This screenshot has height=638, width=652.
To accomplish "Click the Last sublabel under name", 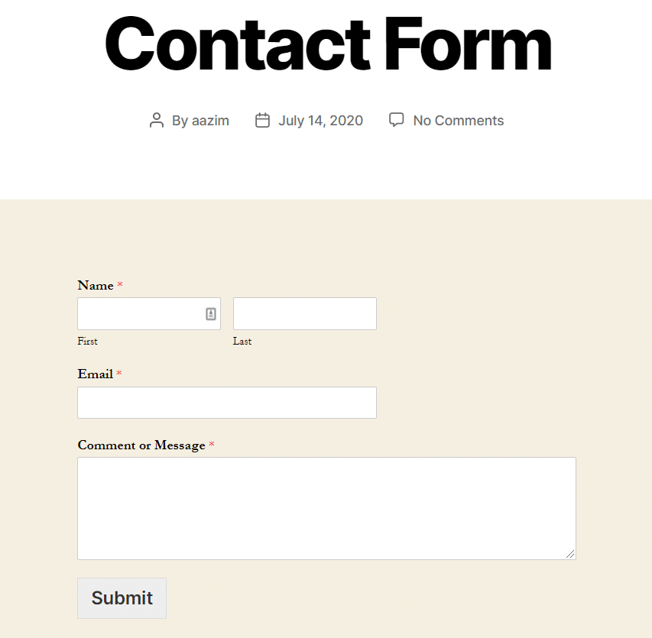I will click(x=242, y=342).
